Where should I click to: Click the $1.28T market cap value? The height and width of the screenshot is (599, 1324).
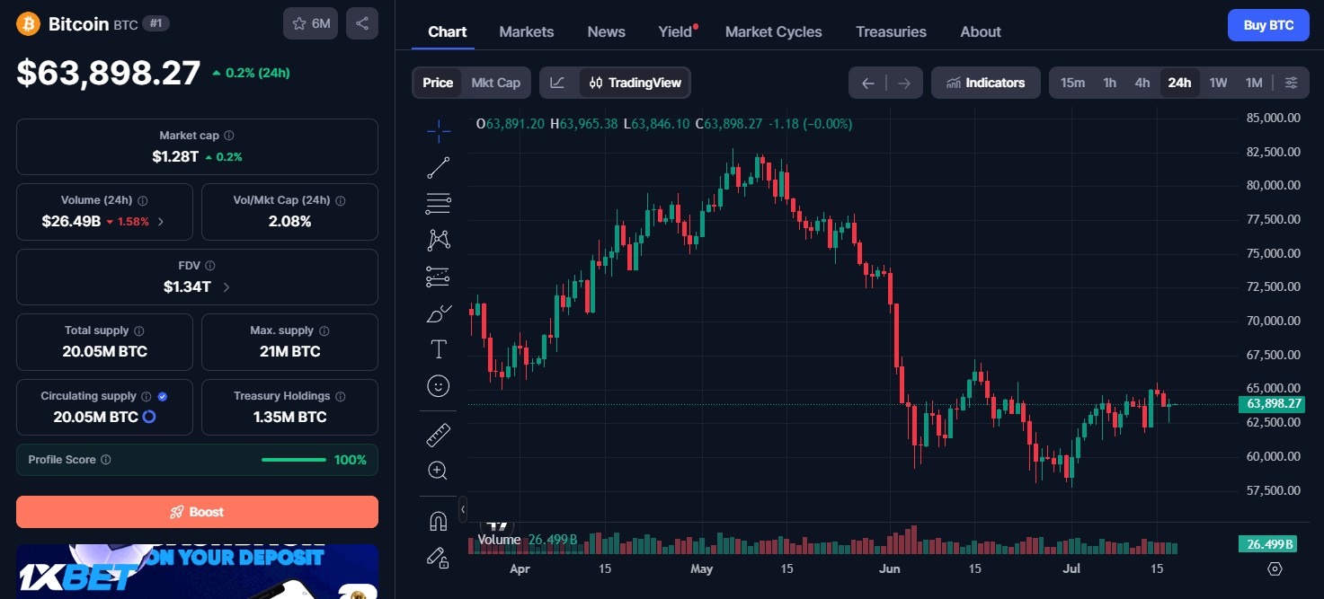(175, 156)
